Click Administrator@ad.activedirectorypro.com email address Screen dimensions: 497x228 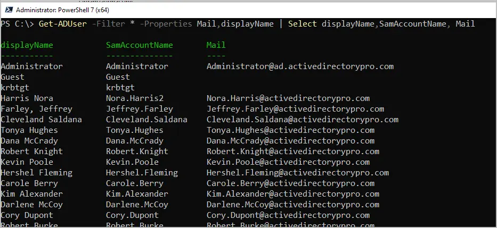point(300,66)
